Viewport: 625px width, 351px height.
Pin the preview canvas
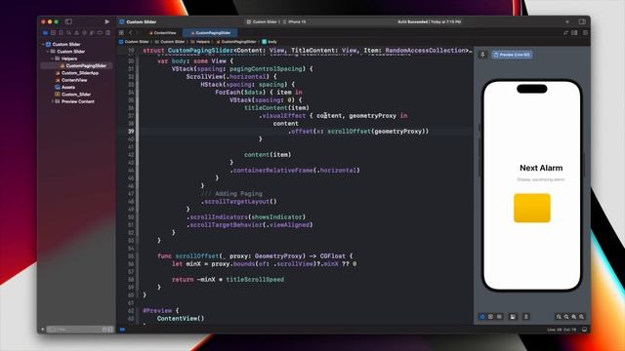click(482, 55)
